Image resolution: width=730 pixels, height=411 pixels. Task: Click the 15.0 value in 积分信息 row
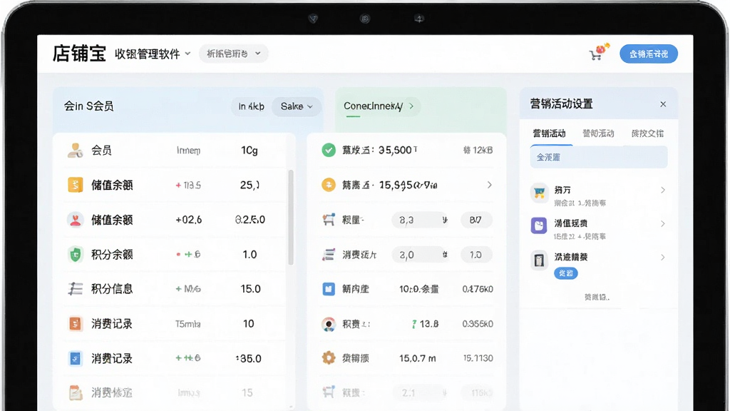pos(250,289)
